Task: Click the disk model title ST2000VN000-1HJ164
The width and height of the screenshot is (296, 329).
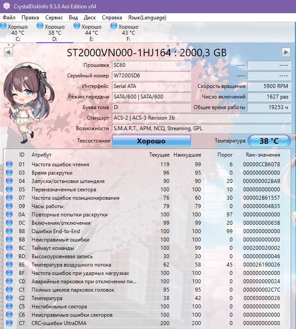Action: pos(147,53)
